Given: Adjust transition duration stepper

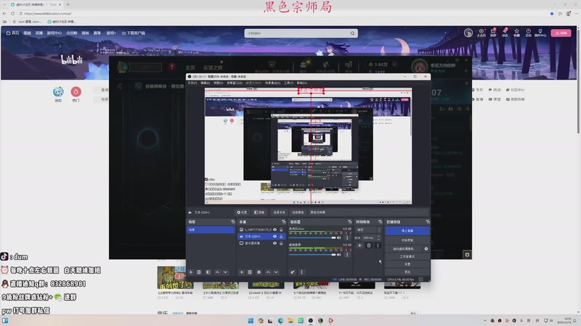Looking at the screenshot, I should (x=378, y=238).
